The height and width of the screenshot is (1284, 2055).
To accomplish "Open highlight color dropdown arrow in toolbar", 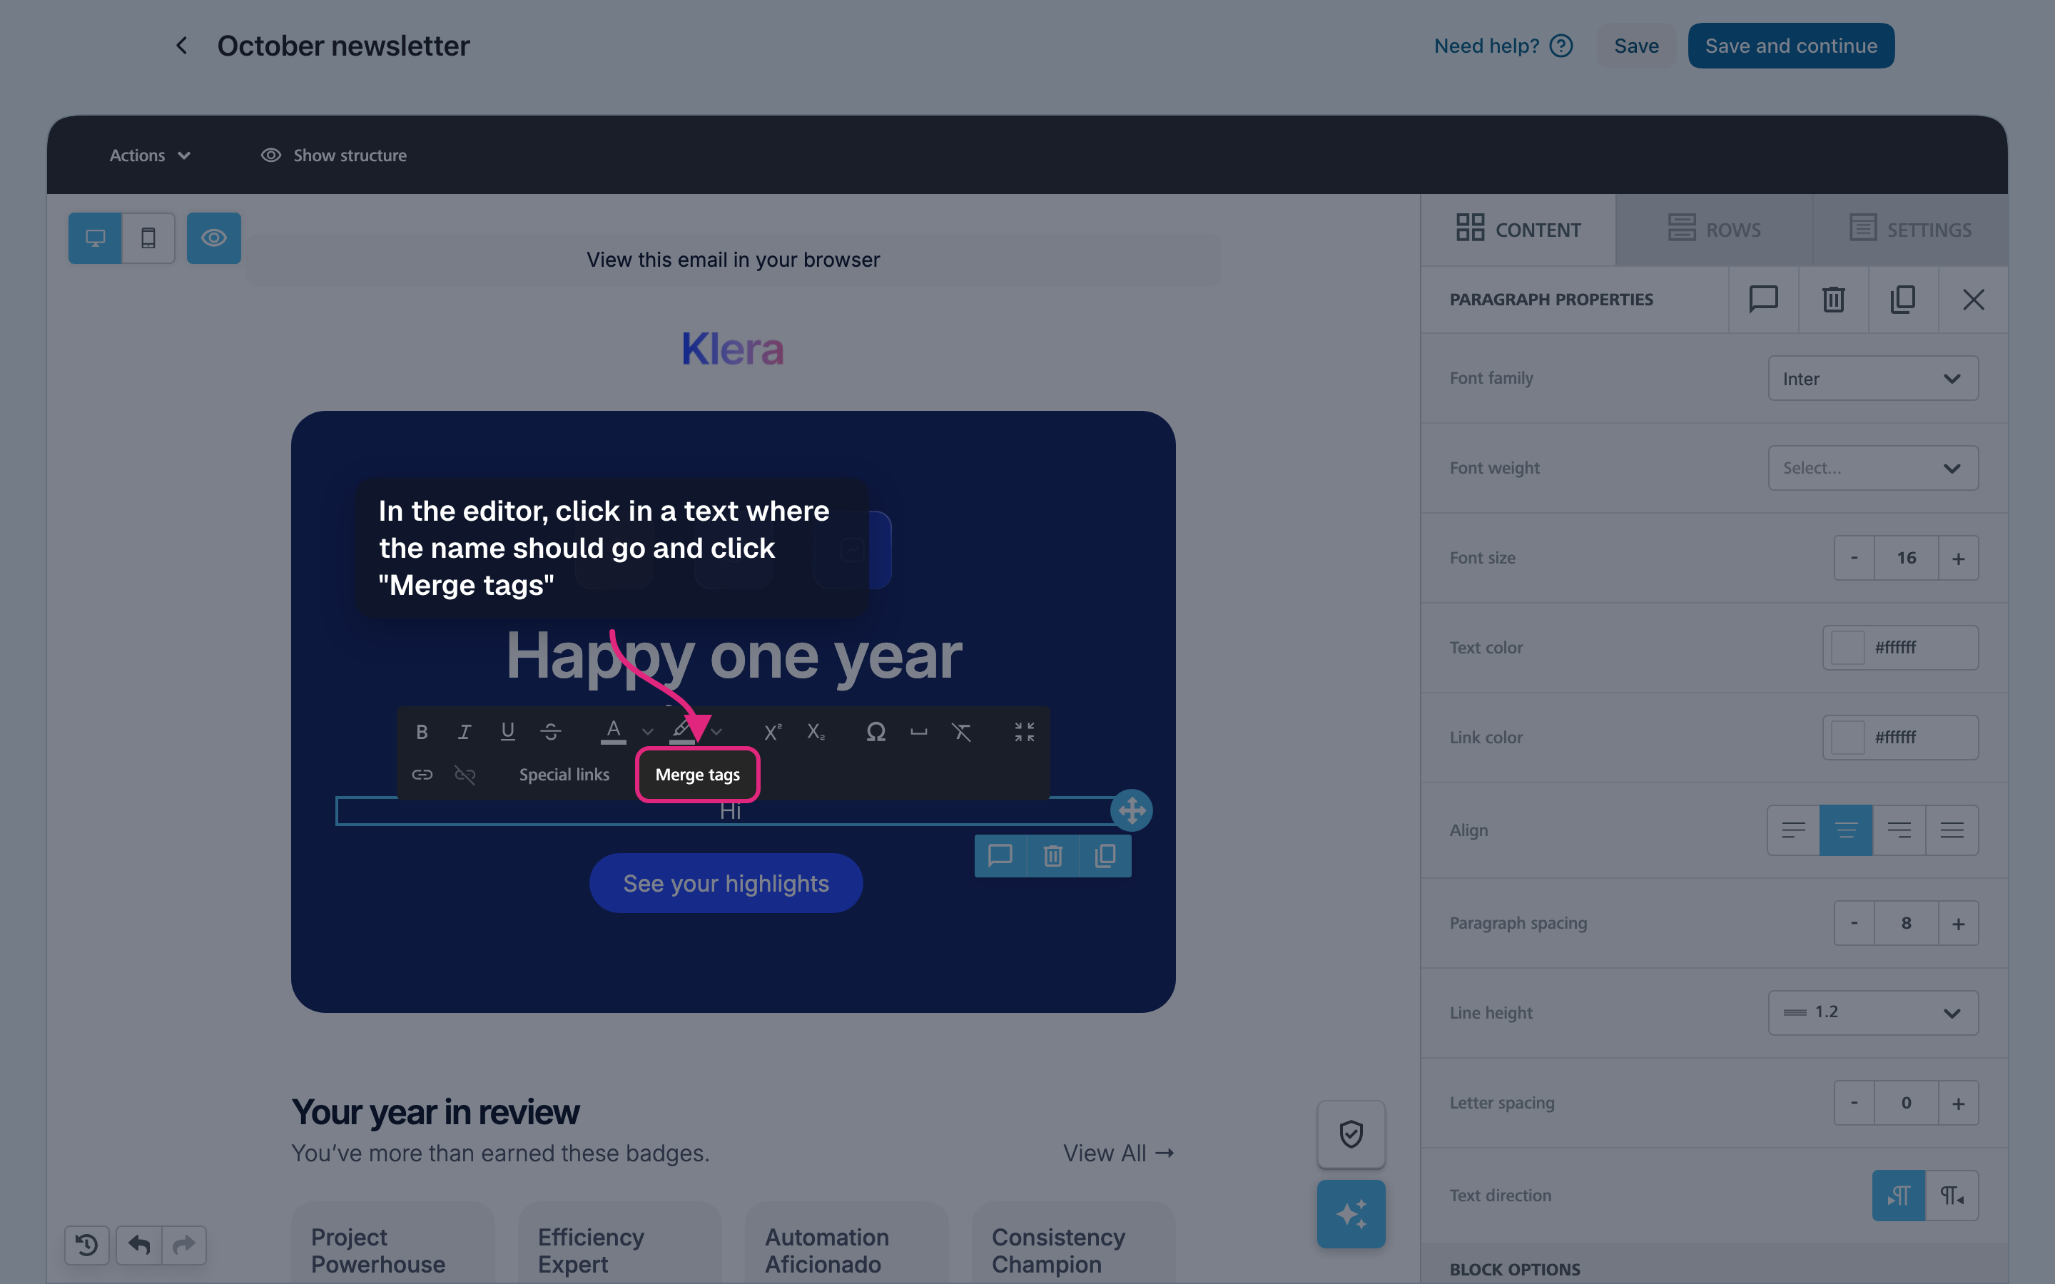I will click(x=716, y=731).
